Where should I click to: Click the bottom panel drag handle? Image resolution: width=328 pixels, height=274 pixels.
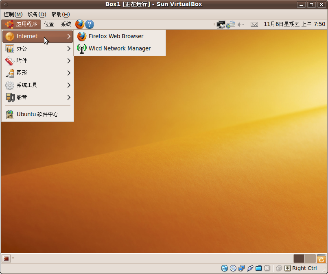tap(13, 259)
